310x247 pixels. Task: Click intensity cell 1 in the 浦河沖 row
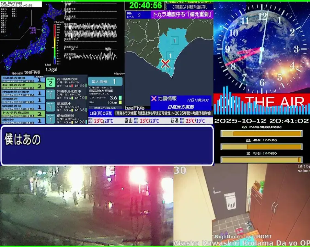(39, 121)
